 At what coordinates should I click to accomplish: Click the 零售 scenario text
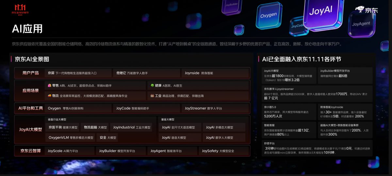tap(82, 85)
